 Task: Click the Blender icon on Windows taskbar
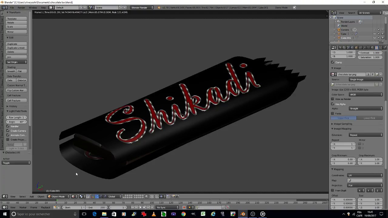click(243, 214)
